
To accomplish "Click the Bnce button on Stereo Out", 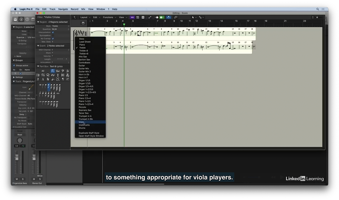I will point(40,176).
